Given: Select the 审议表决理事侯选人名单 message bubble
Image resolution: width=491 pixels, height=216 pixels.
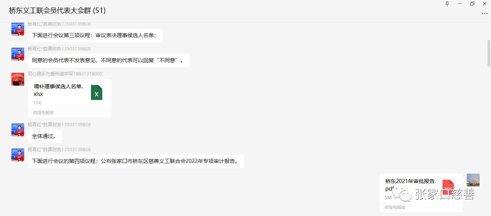Looking at the screenshot, I should click(x=95, y=36).
